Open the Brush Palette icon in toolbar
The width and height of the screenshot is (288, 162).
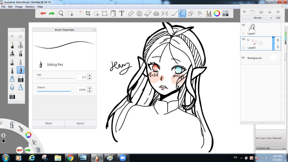(208, 13)
